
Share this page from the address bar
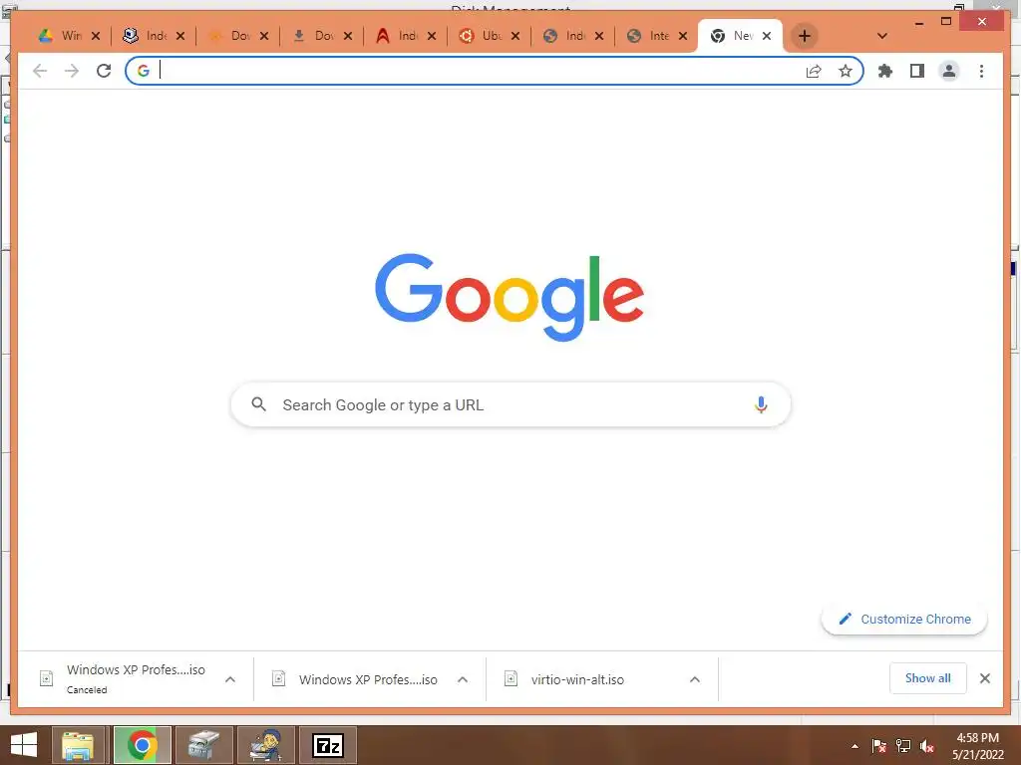coord(814,71)
